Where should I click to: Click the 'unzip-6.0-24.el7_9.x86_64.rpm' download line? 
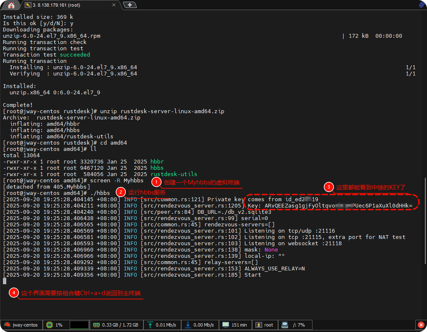(x=52, y=36)
